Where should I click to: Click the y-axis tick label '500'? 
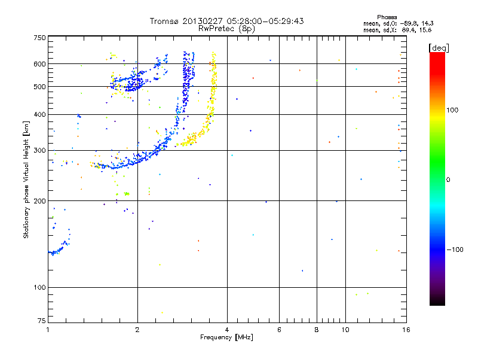(x=39, y=86)
